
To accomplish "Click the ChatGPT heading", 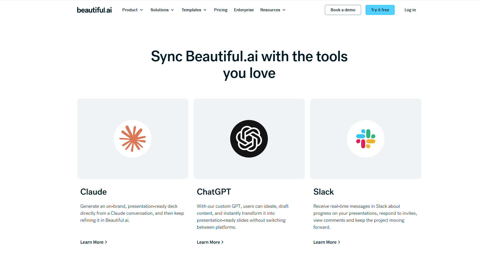I will (x=214, y=192).
